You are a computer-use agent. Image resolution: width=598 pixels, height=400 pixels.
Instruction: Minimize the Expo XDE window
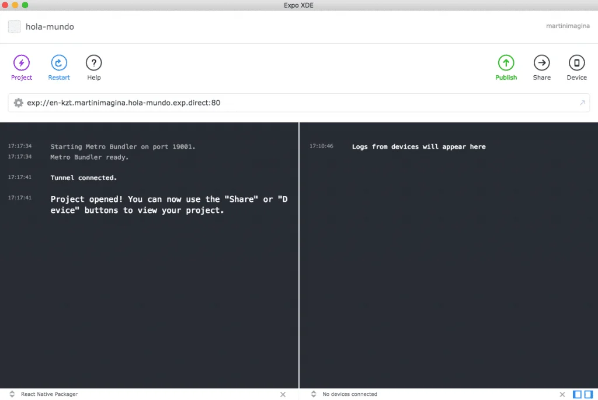(x=15, y=5)
